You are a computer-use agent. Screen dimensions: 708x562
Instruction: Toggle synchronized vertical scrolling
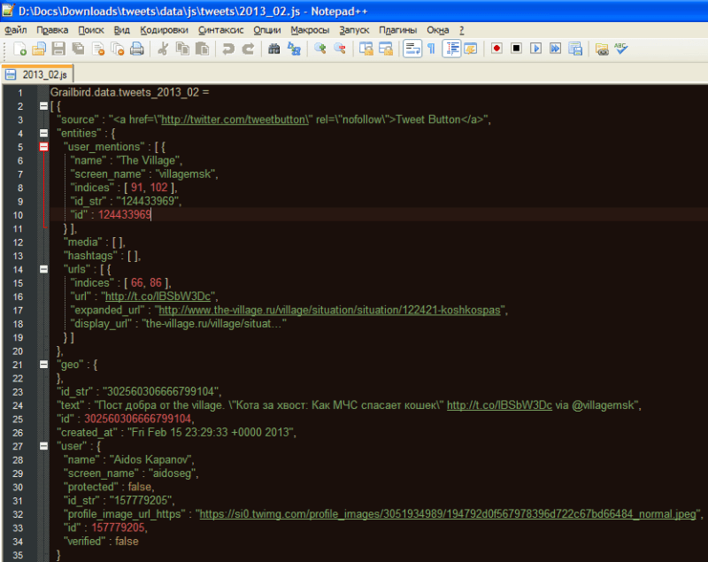(x=366, y=49)
